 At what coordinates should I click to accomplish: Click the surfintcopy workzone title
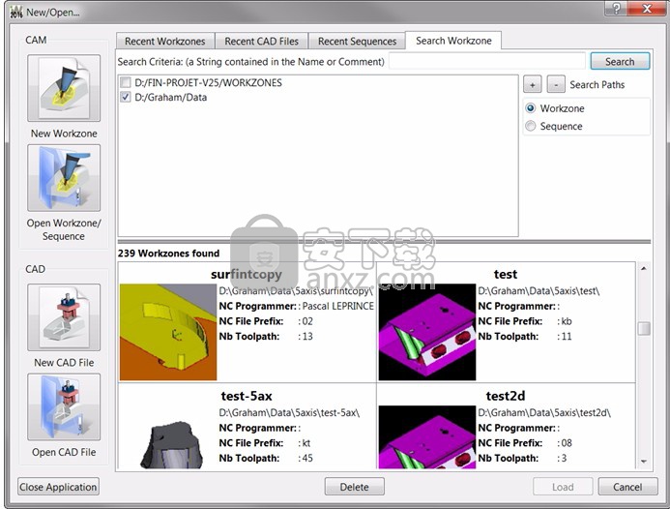pyautogui.click(x=247, y=274)
